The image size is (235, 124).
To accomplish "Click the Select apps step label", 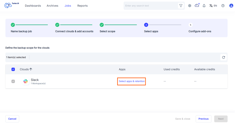I will tap(151, 31).
